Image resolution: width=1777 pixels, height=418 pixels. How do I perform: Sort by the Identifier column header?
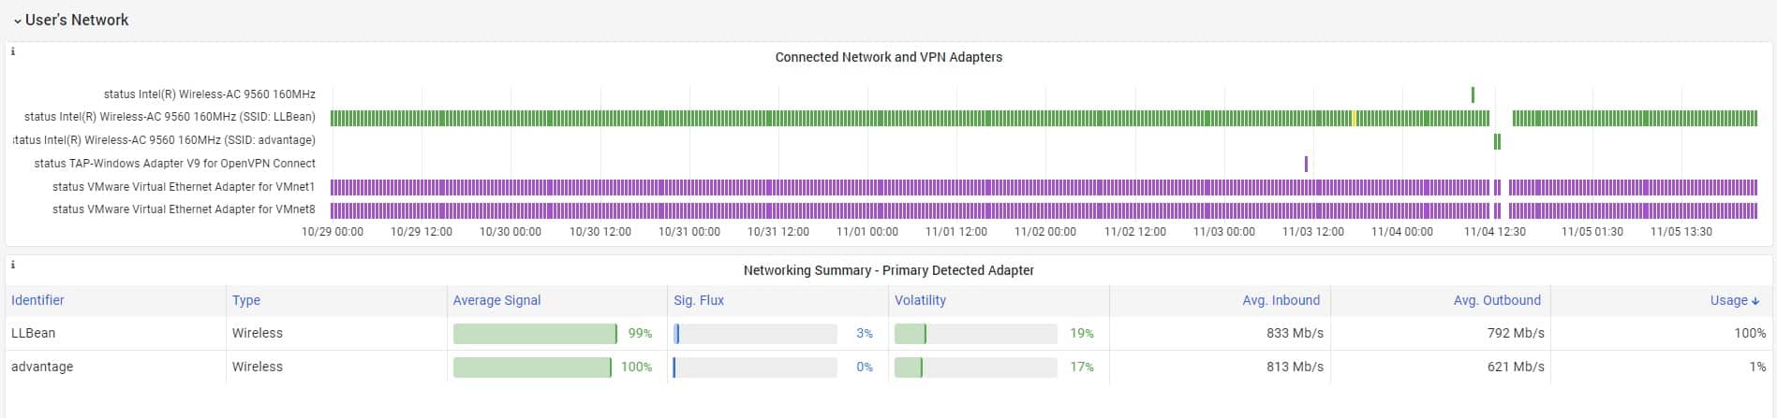[37, 300]
